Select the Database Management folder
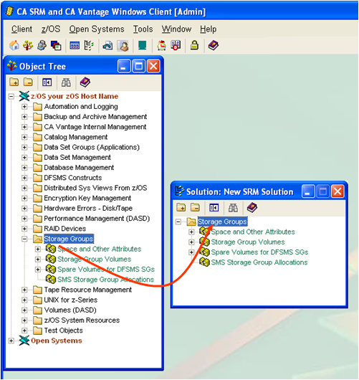 [x=79, y=168]
